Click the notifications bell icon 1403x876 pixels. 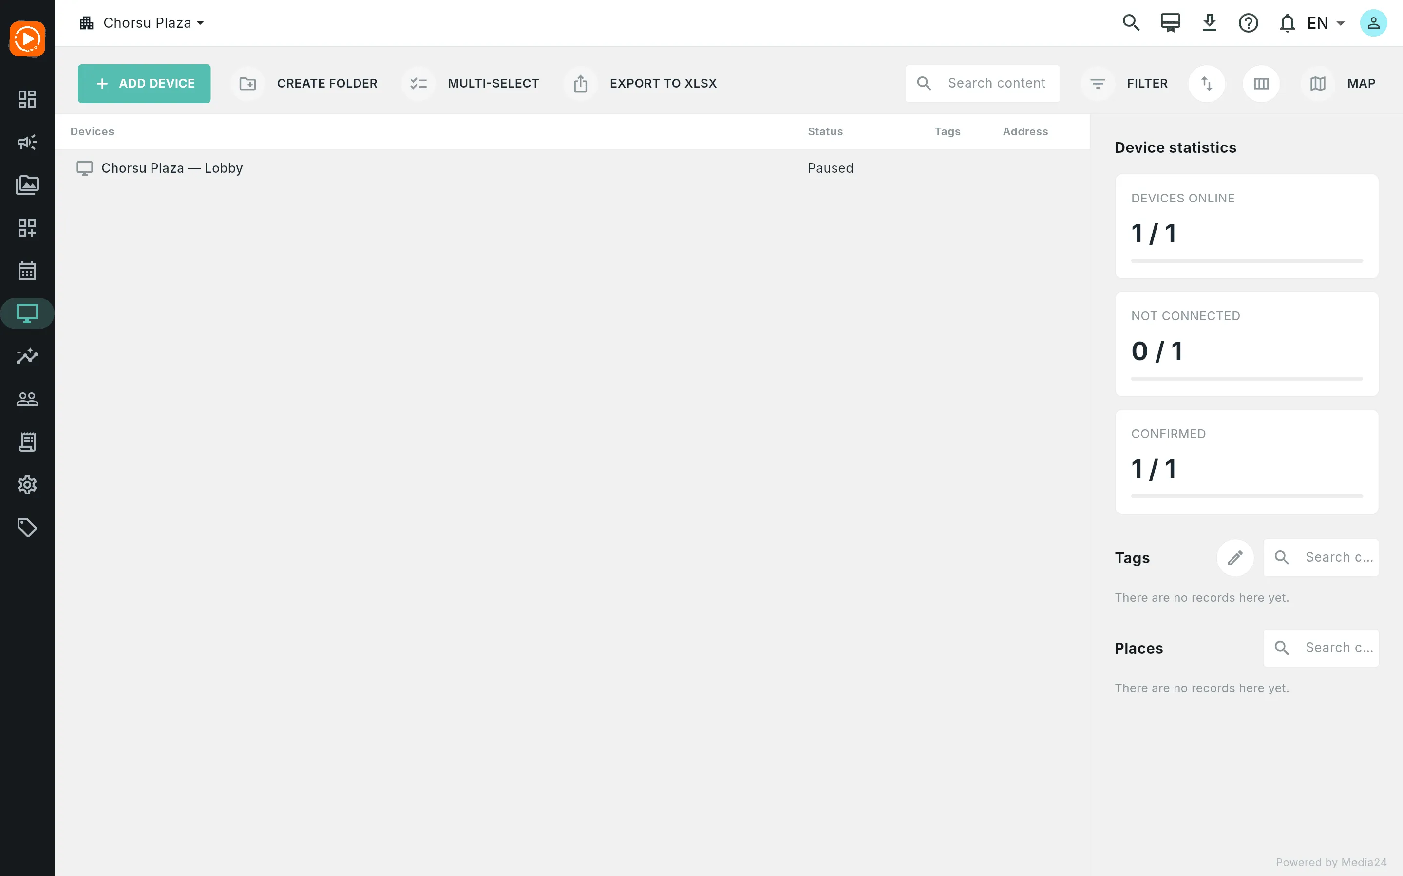(x=1287, y=23)
